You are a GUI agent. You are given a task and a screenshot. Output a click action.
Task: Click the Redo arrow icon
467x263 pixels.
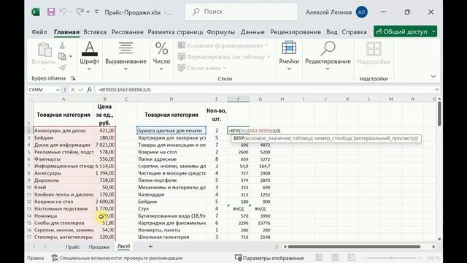tap(80, 12)
